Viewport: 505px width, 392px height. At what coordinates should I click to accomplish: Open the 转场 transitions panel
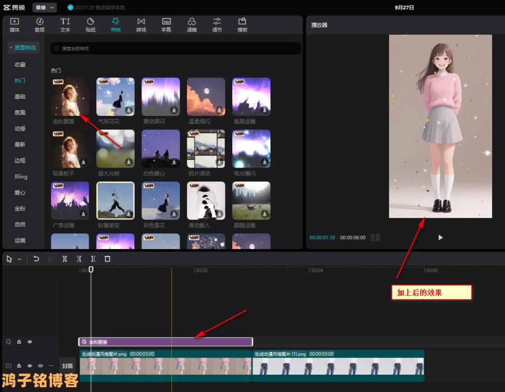click(x=141, y=25)
